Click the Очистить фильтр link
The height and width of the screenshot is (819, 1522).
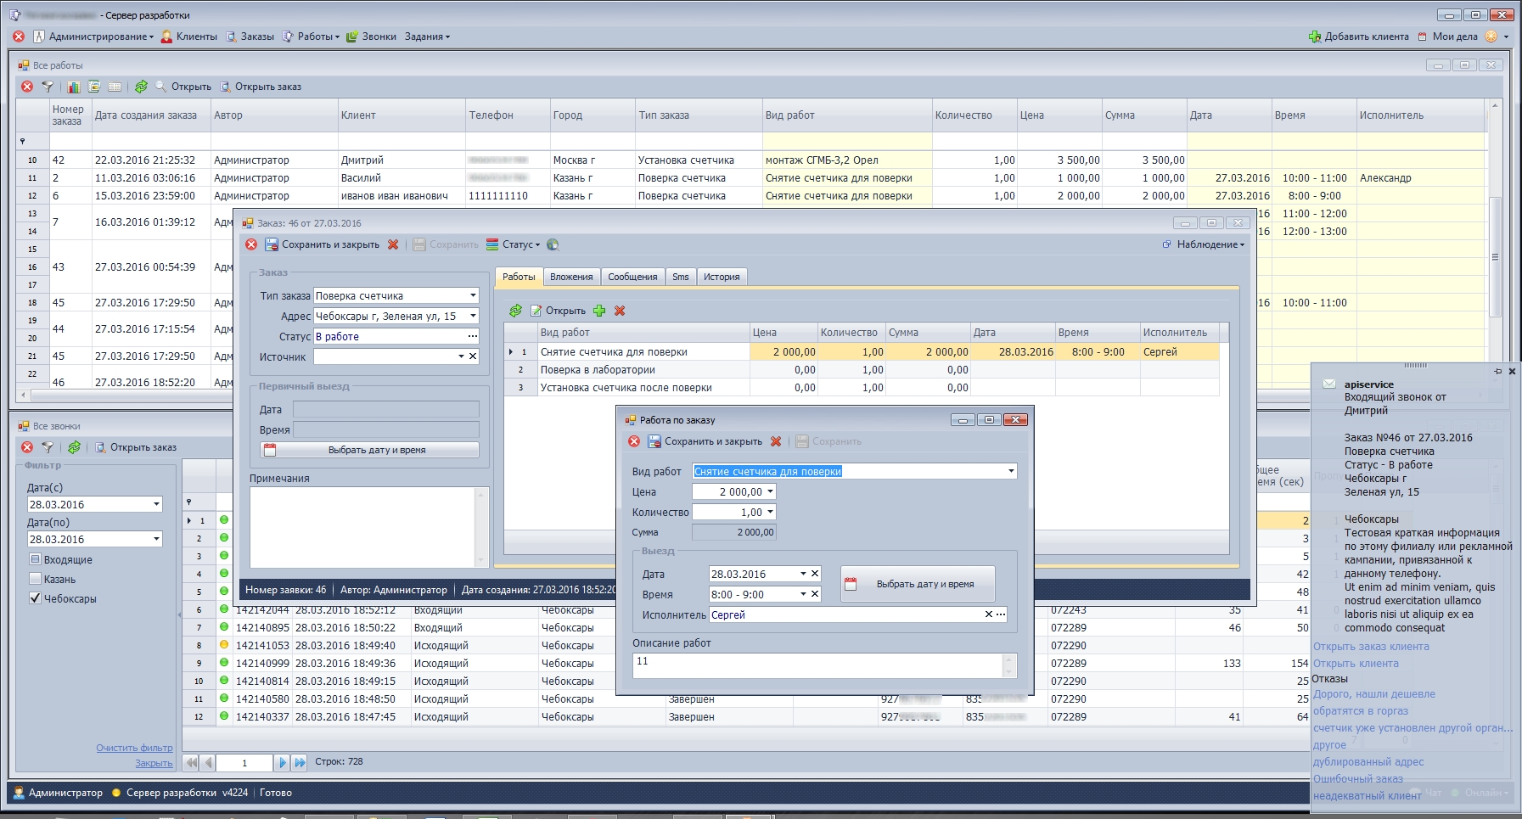pyautogui.click(x=134, y=748)
